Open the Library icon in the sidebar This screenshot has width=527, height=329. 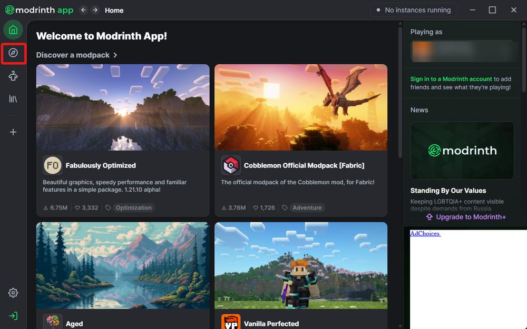pyautogui.click(x=13, y=99)
